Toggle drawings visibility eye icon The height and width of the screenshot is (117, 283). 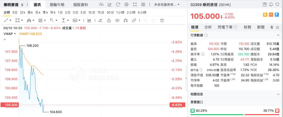[117, 20]
